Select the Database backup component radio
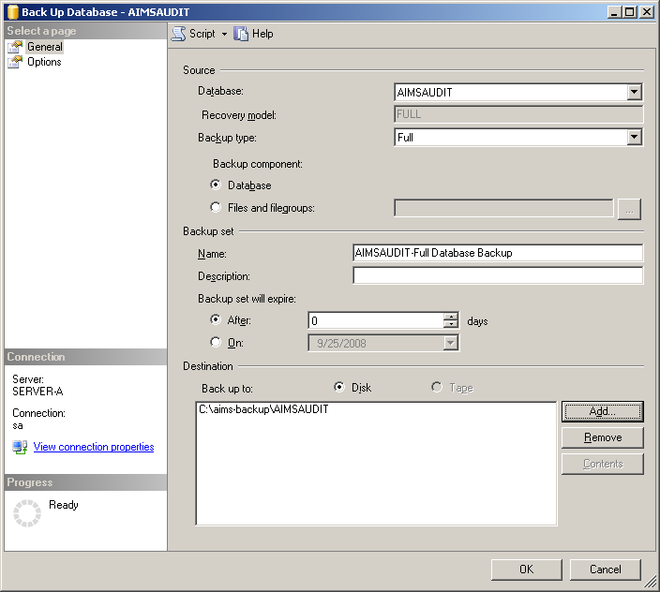Screen dimensions: 660x592 217,185
